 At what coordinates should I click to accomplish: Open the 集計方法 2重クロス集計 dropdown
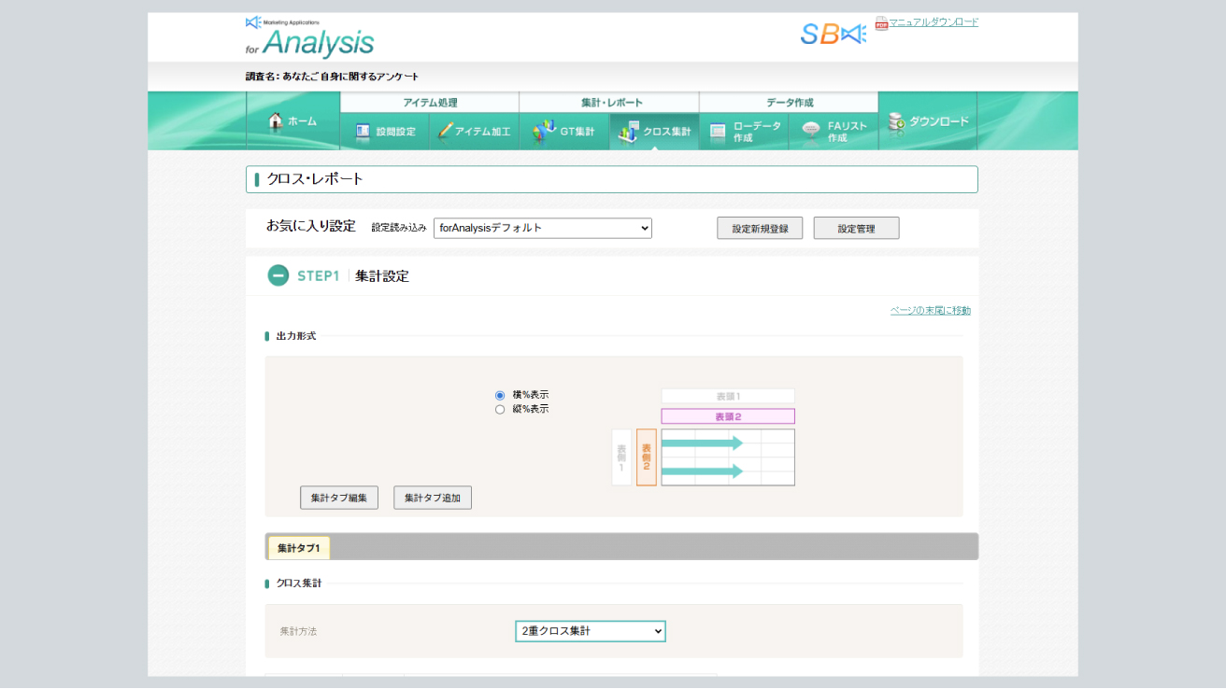tap(590, 631)
